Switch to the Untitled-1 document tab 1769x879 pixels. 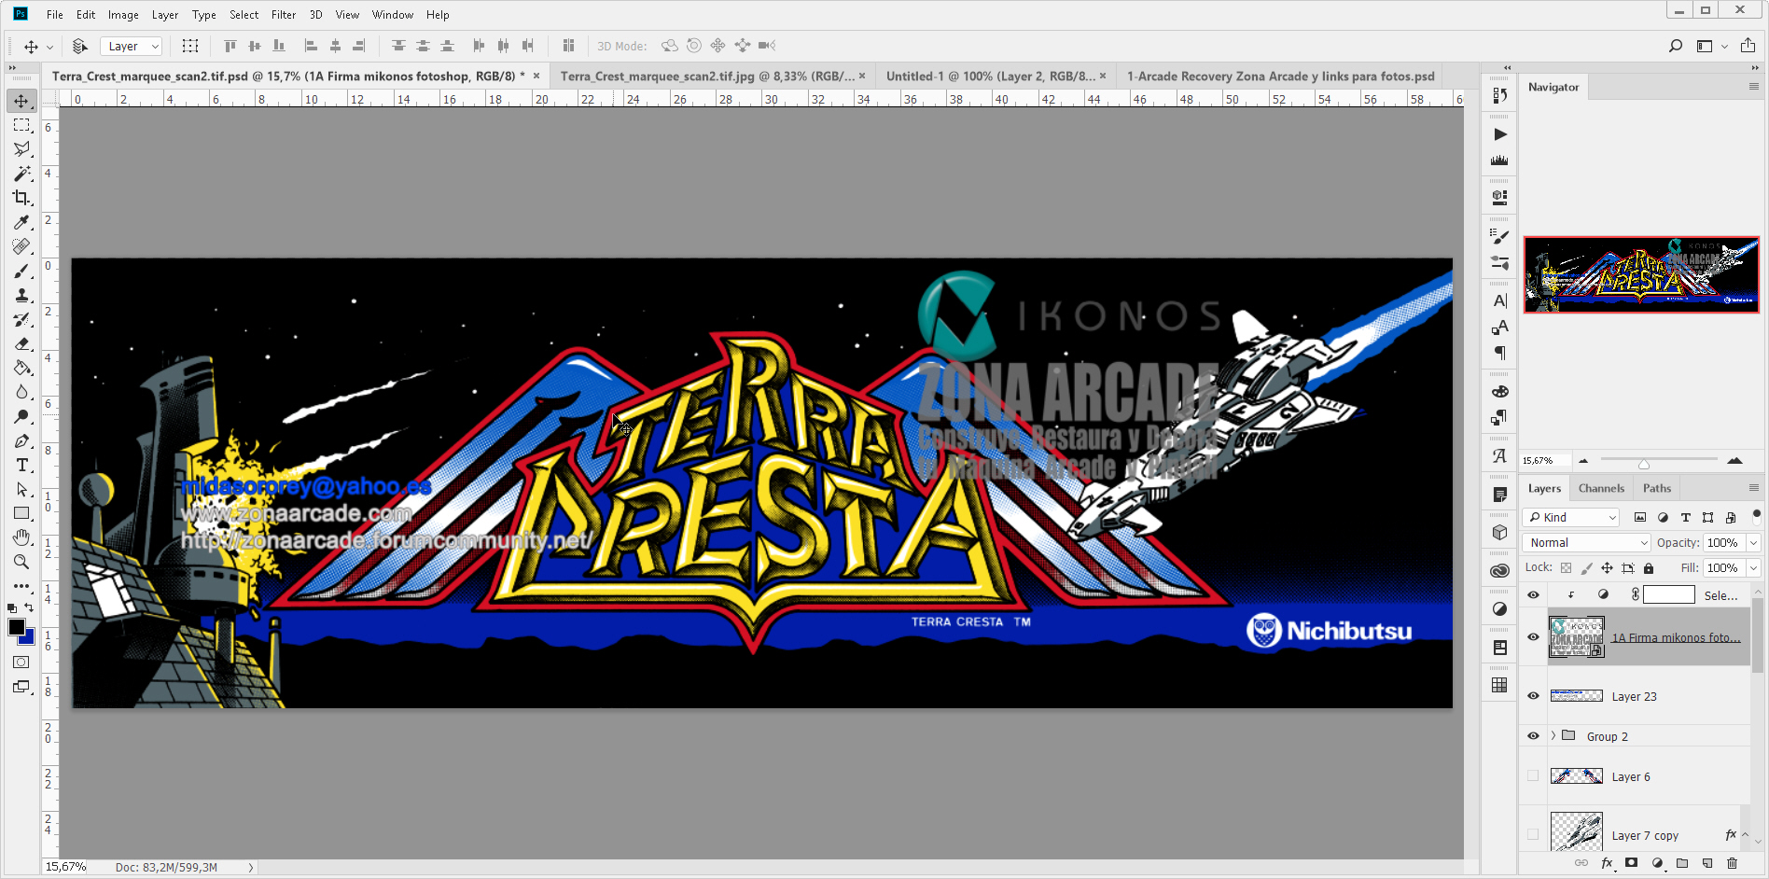click(989, 77)
